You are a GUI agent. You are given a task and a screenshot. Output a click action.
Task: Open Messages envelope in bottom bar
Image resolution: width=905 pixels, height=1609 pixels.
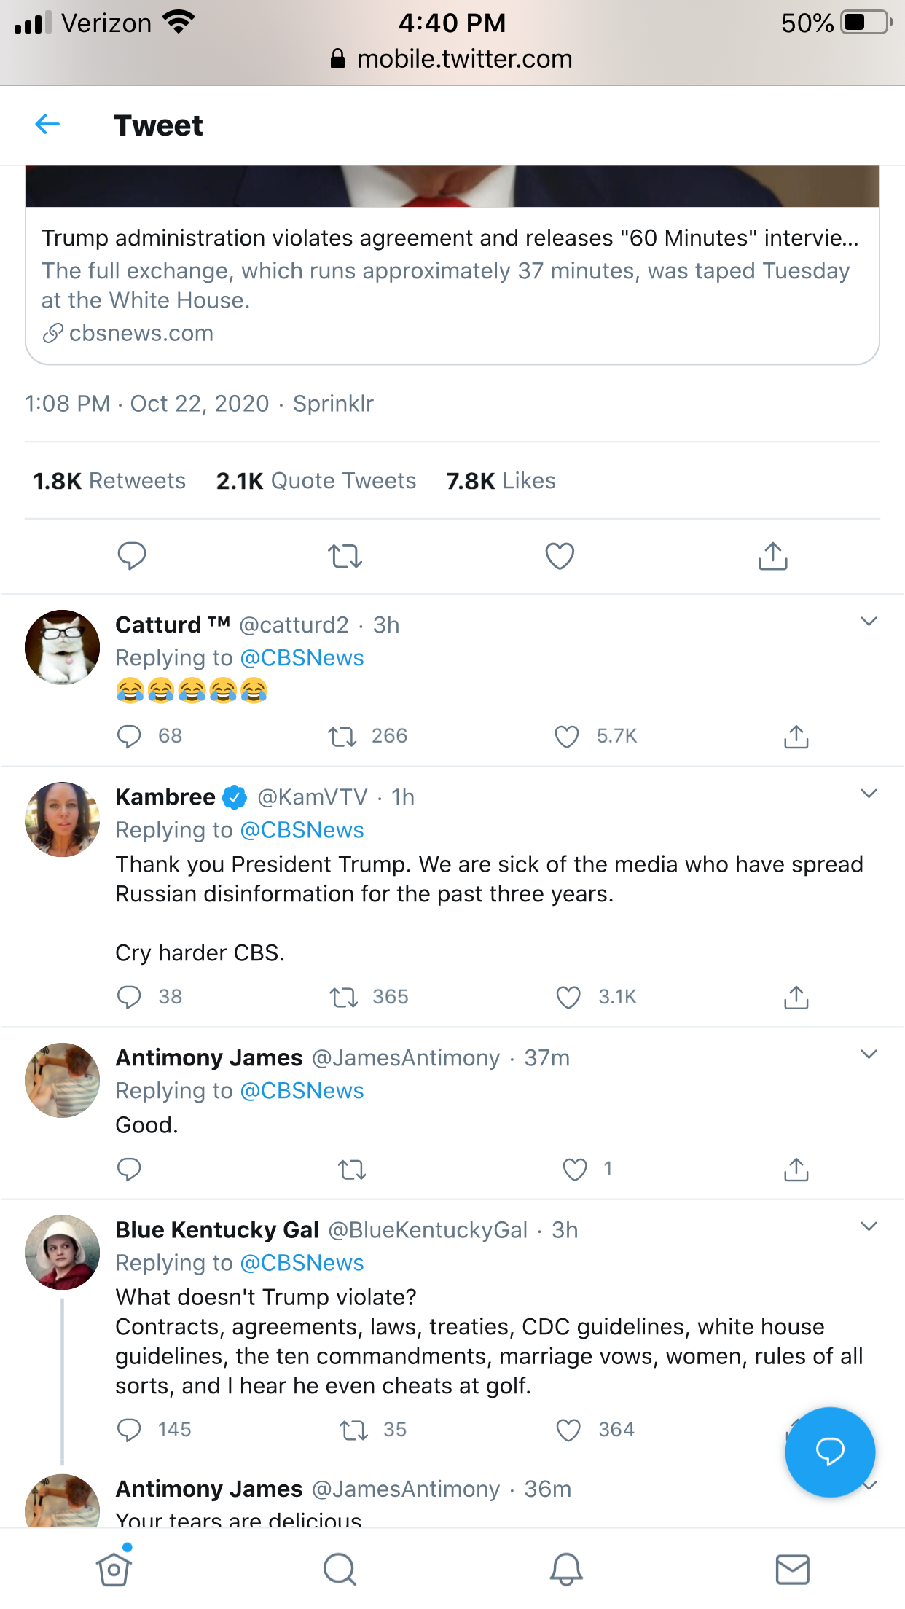(792, 1568)
